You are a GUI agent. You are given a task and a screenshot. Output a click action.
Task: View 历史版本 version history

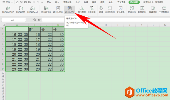tap(92, 10)
